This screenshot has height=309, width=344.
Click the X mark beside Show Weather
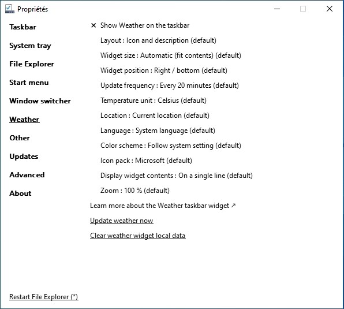tap(94, 25)
